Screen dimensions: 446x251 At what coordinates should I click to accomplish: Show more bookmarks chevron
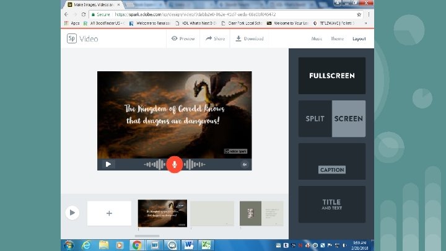click(366, 23)
